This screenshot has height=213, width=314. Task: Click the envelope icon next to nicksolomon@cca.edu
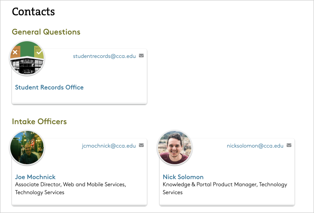[x=289, y=146]
